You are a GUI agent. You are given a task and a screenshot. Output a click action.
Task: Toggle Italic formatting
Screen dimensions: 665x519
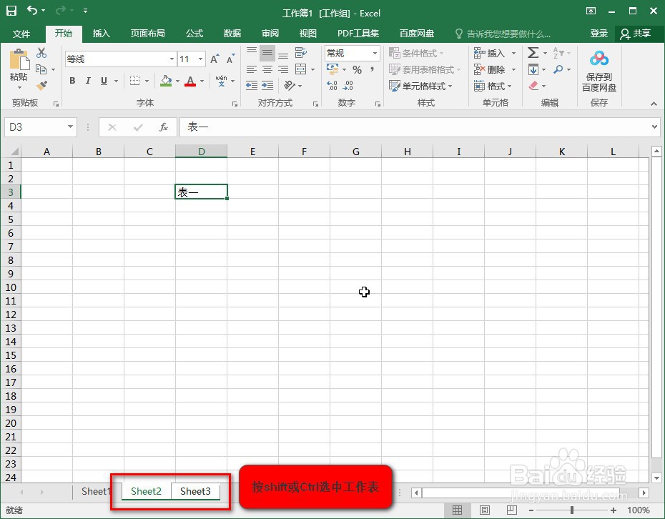[x=88, y=81]
